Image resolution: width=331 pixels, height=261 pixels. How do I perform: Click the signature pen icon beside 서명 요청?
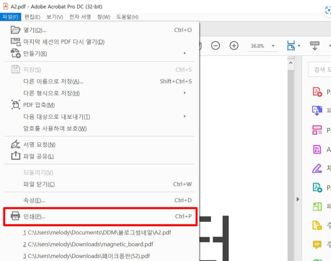pyautogui.click(x=15, y=144)
